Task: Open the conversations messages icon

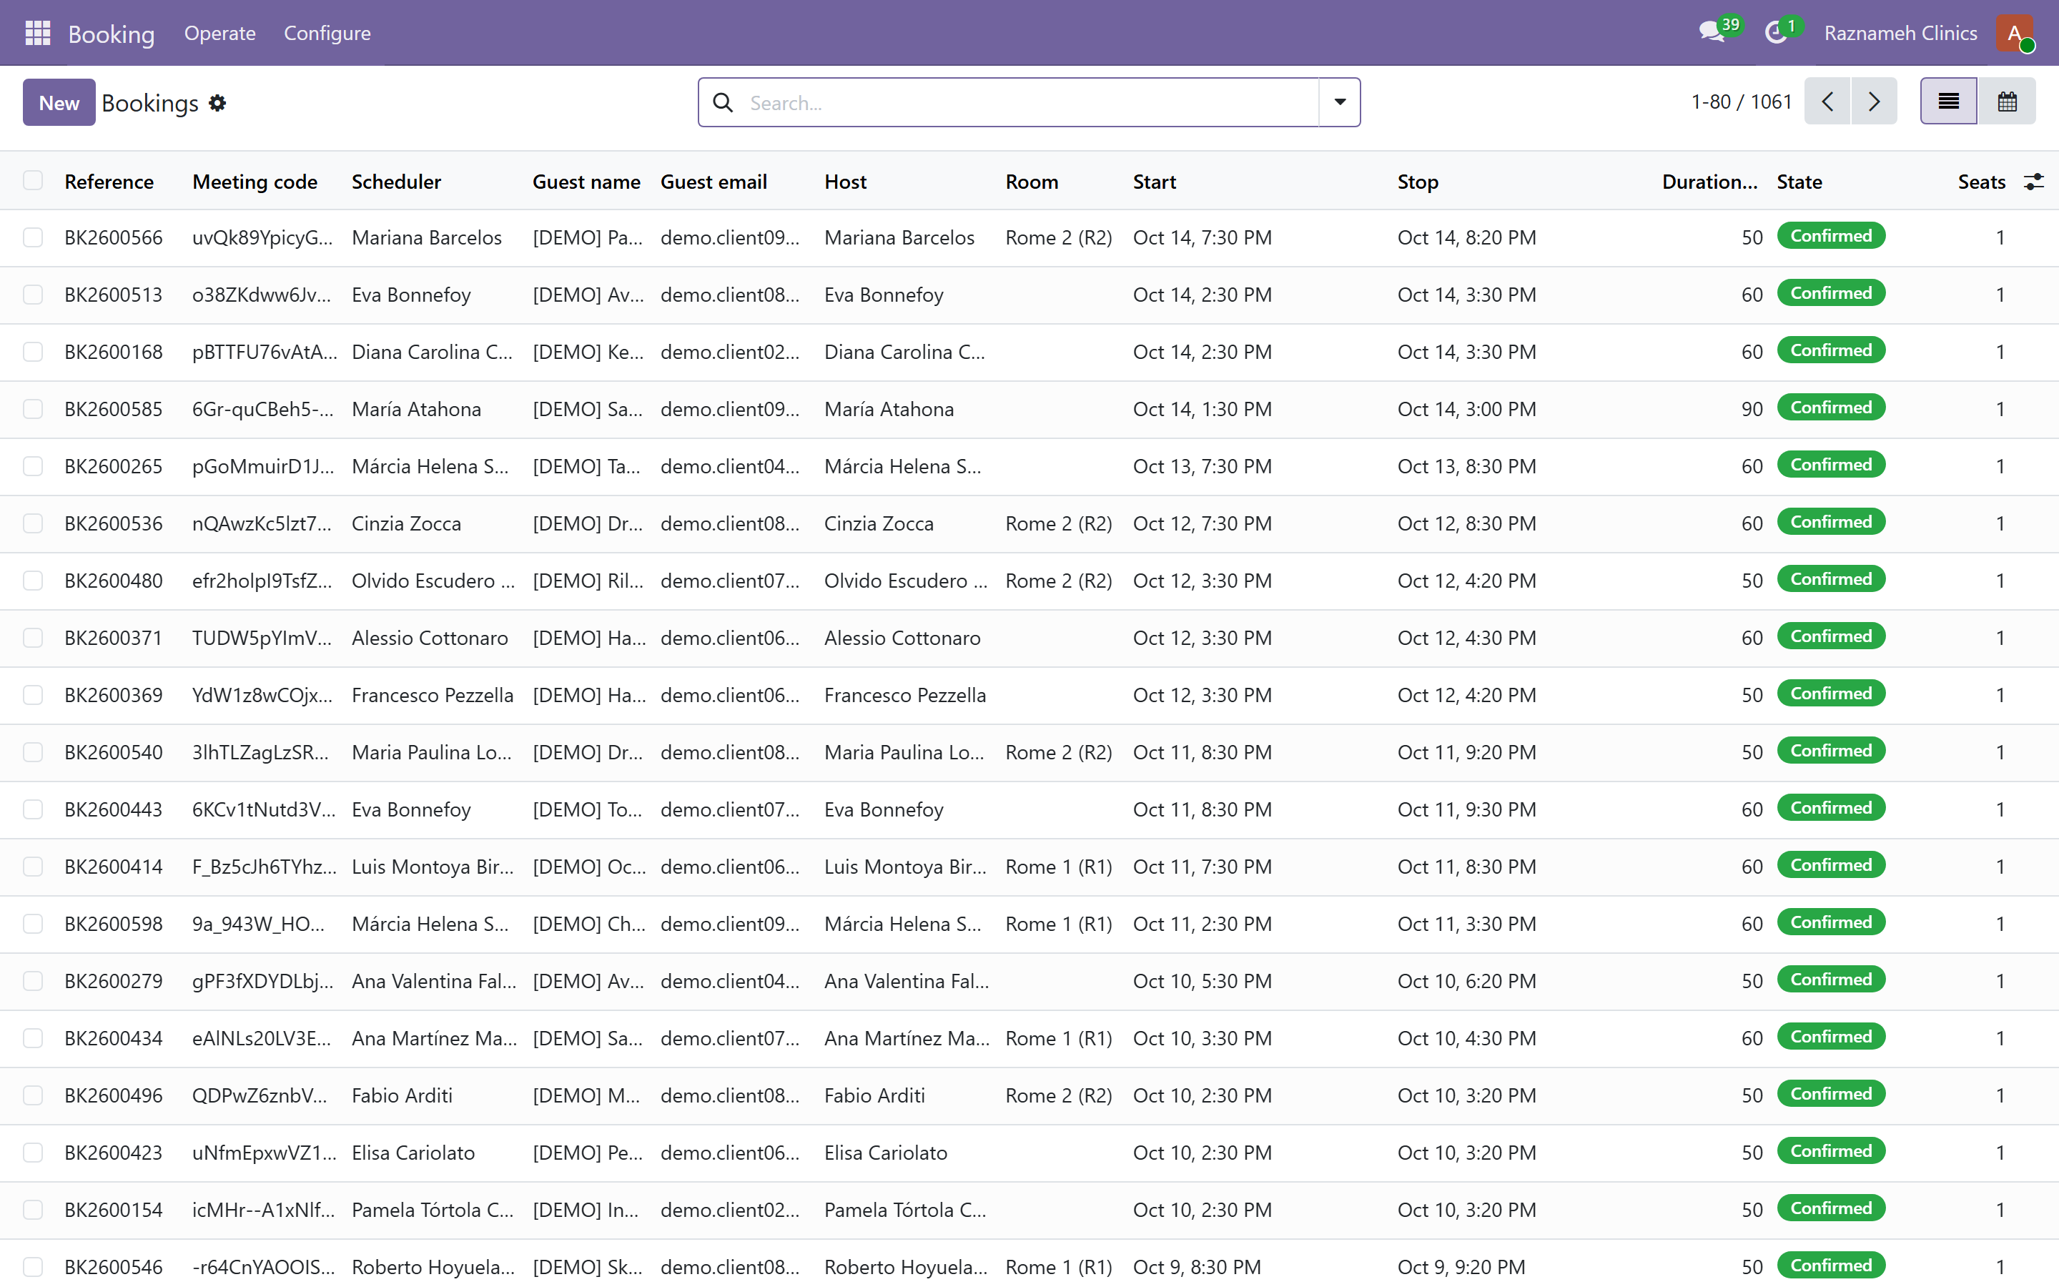Action: tap(1711, 33)
